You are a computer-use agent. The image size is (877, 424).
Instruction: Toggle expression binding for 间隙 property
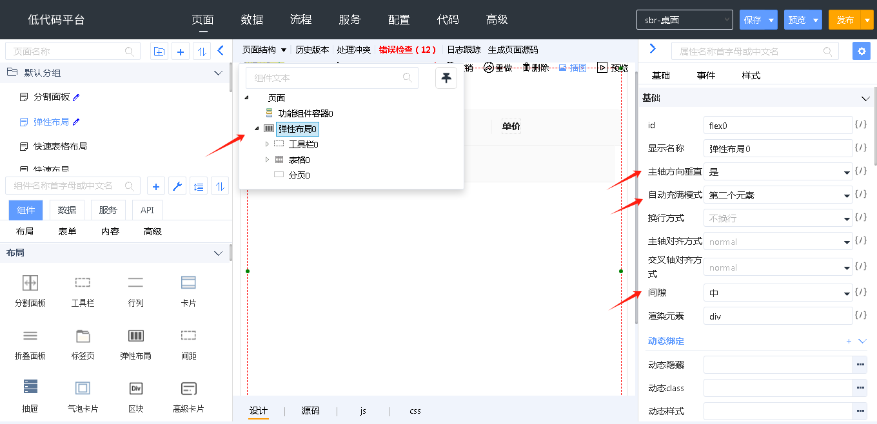[860, 293]
